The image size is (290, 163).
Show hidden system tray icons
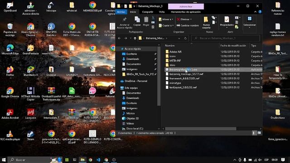[235, 160]
